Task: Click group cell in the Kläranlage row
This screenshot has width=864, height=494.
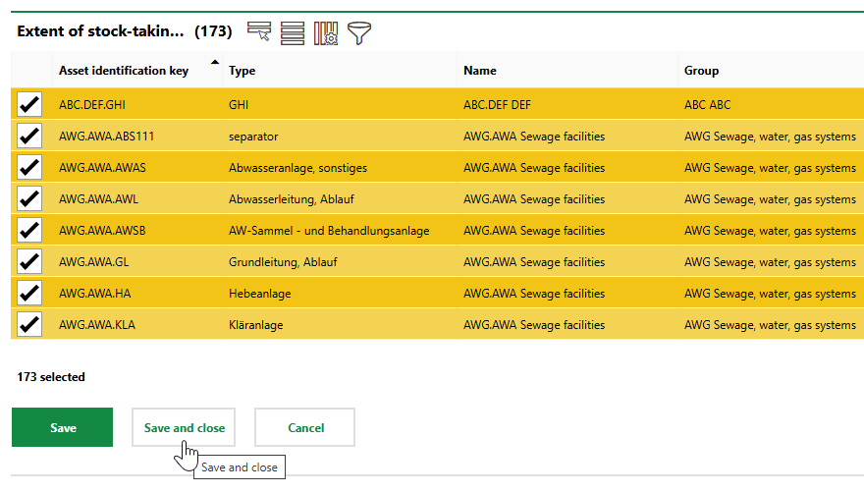Action: pyautogui.click(x=770, y=325)
